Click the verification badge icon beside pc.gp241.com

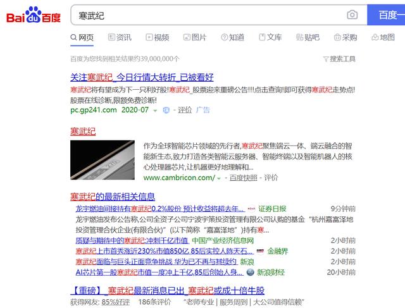[166, 110]
